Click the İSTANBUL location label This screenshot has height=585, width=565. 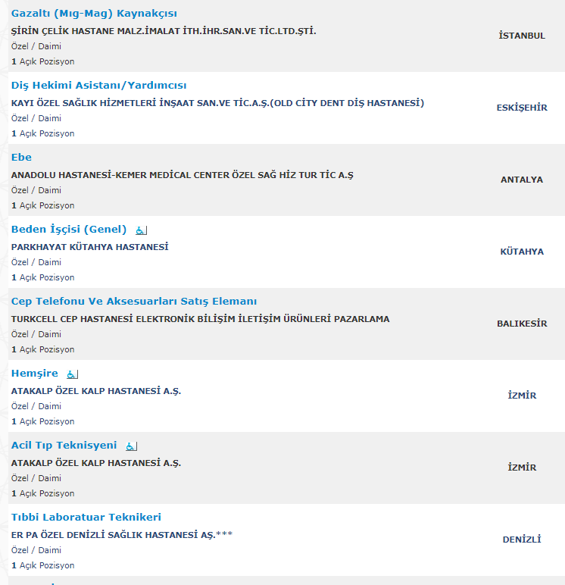pos(522,36)
